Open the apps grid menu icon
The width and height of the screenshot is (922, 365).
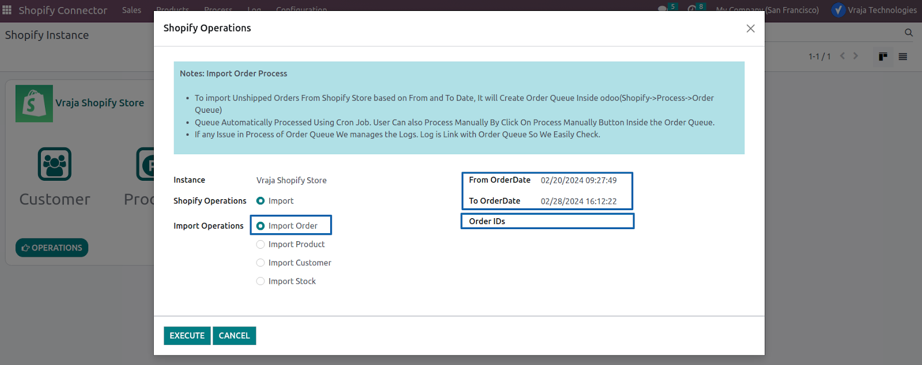[x=7, y=10]
